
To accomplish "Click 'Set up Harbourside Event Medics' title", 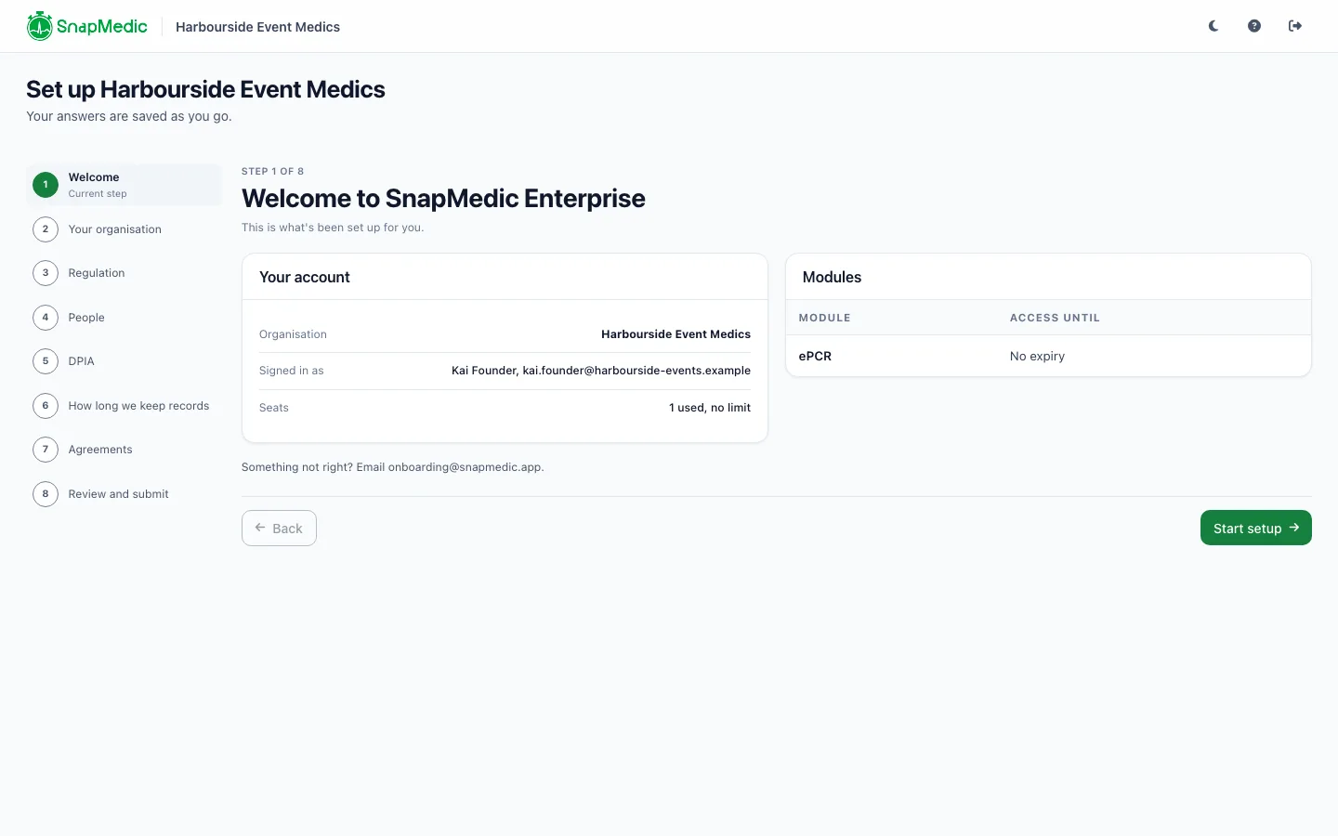I will click(x=205, y=89).
